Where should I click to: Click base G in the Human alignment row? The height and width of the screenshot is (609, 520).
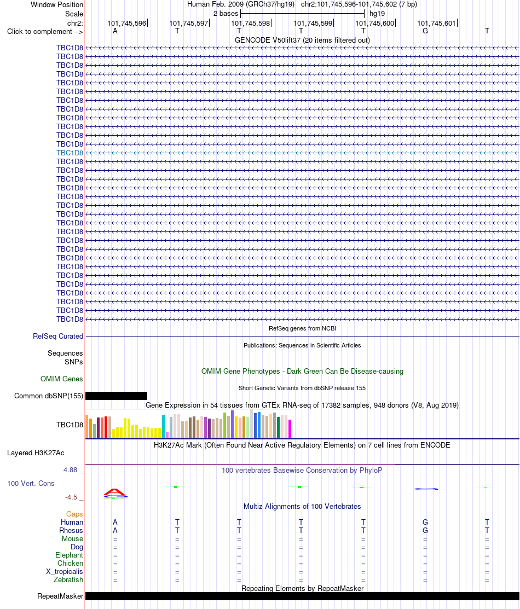click(x=425, y=523)
